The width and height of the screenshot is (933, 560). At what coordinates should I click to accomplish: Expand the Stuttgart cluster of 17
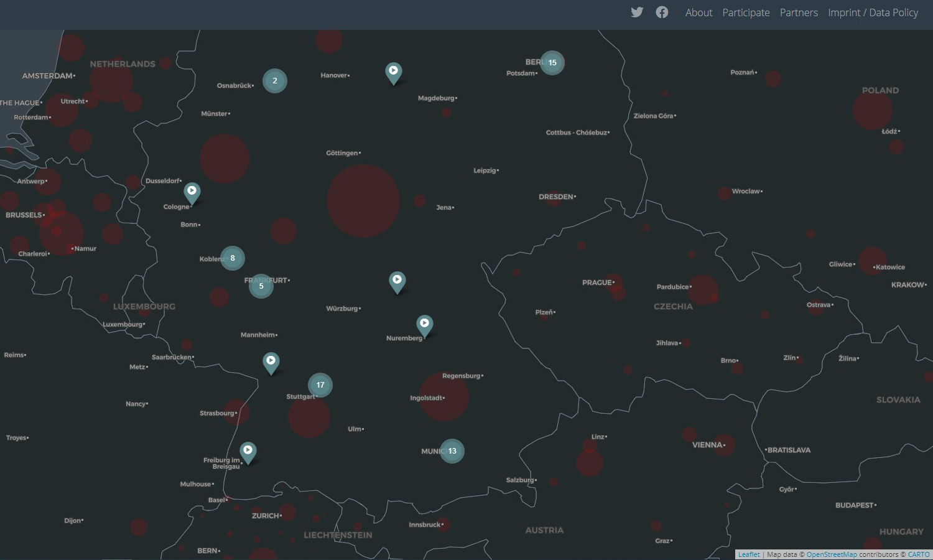point(320,385)
